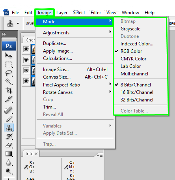Select the Lasso tool
Screen dimensions: 175x180
click(x=9, y=73)
